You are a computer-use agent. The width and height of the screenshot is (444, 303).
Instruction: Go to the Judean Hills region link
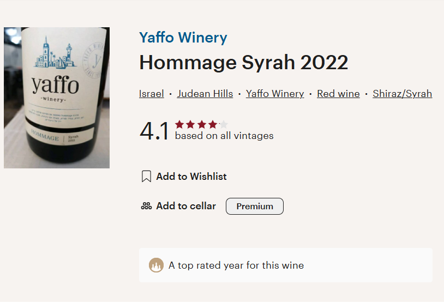(x=205, y=94)
